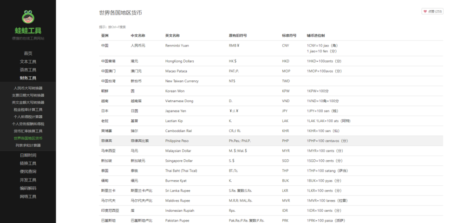Click the RMB¥ old symbol cell

(234, 46)
